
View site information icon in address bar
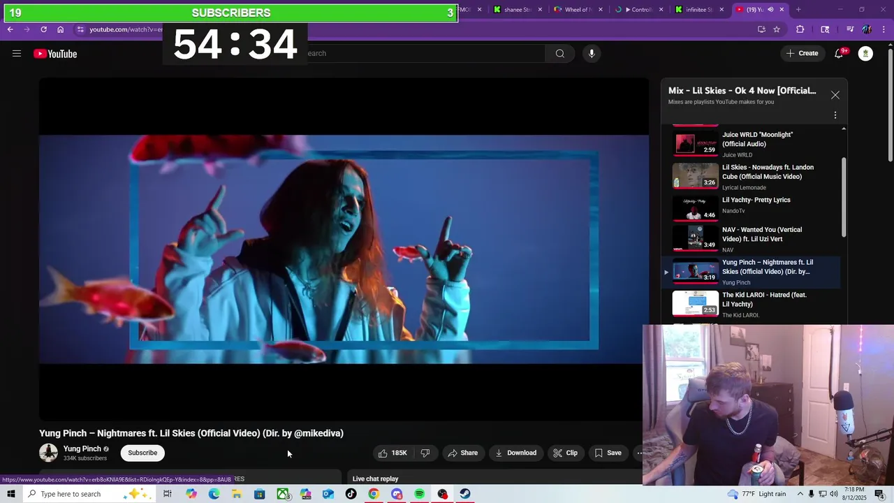tap(80, 29)
